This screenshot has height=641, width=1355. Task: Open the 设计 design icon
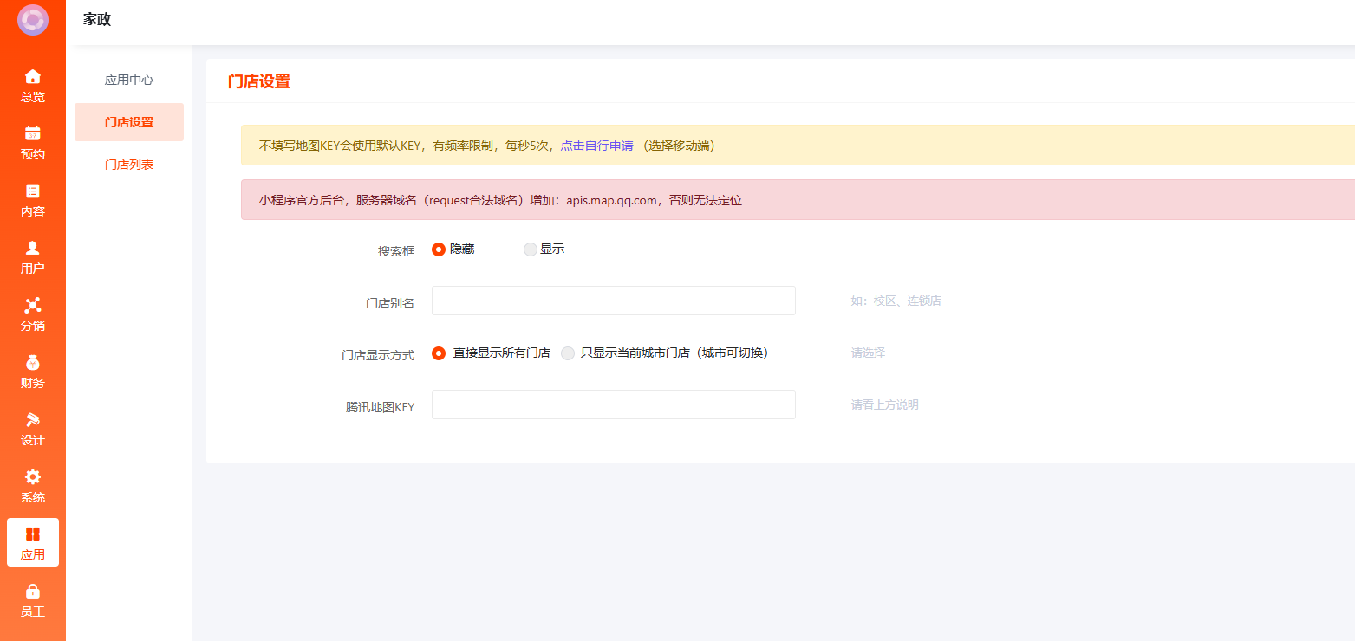click(x=33, y=419)
